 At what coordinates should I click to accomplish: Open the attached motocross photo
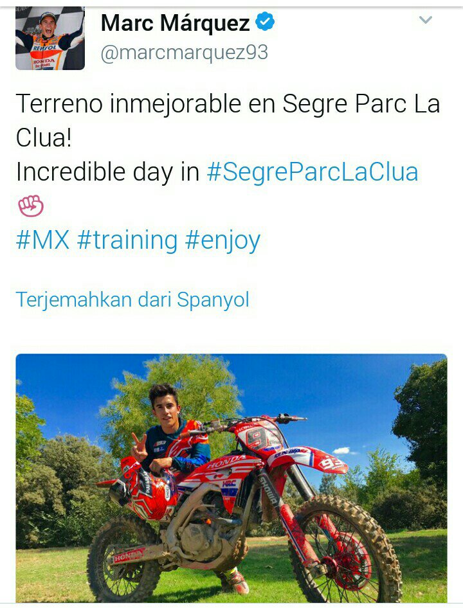pos(232,478)
